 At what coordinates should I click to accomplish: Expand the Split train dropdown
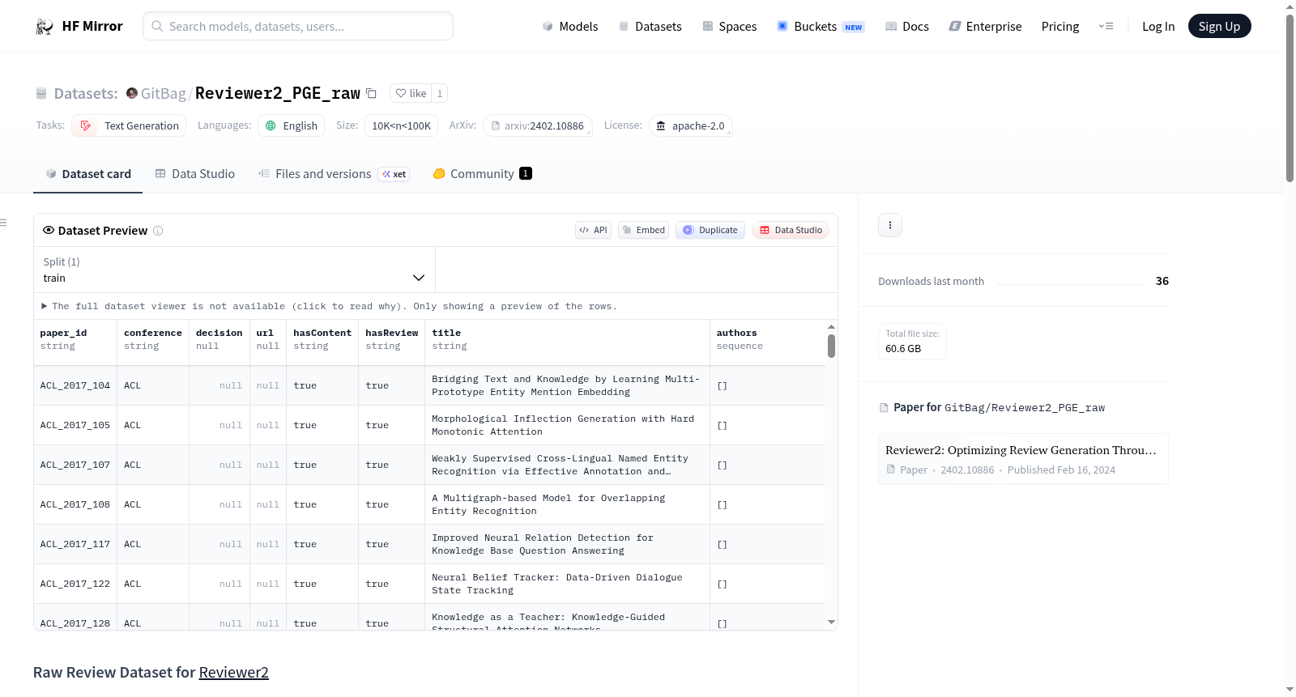[234, 270]
